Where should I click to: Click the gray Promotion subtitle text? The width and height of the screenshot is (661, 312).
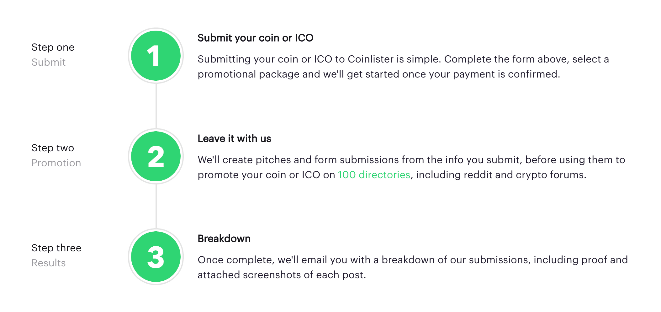56,163
